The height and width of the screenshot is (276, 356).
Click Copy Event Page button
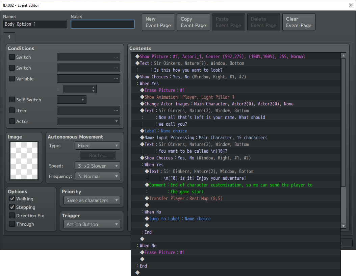[x=194, y=22]
